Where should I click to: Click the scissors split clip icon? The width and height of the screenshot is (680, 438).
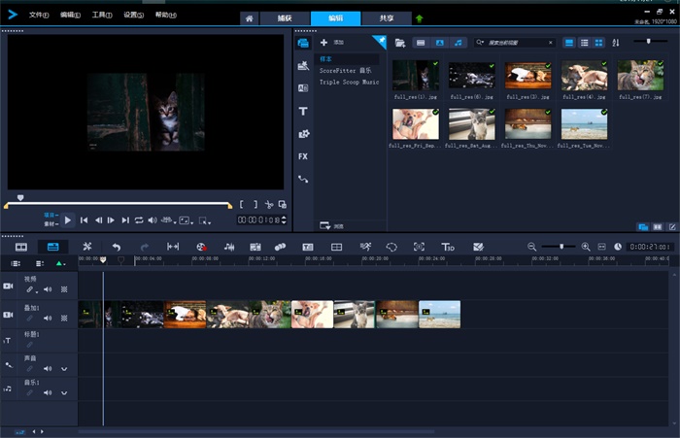pyautogui.click(x=269, y=205)
